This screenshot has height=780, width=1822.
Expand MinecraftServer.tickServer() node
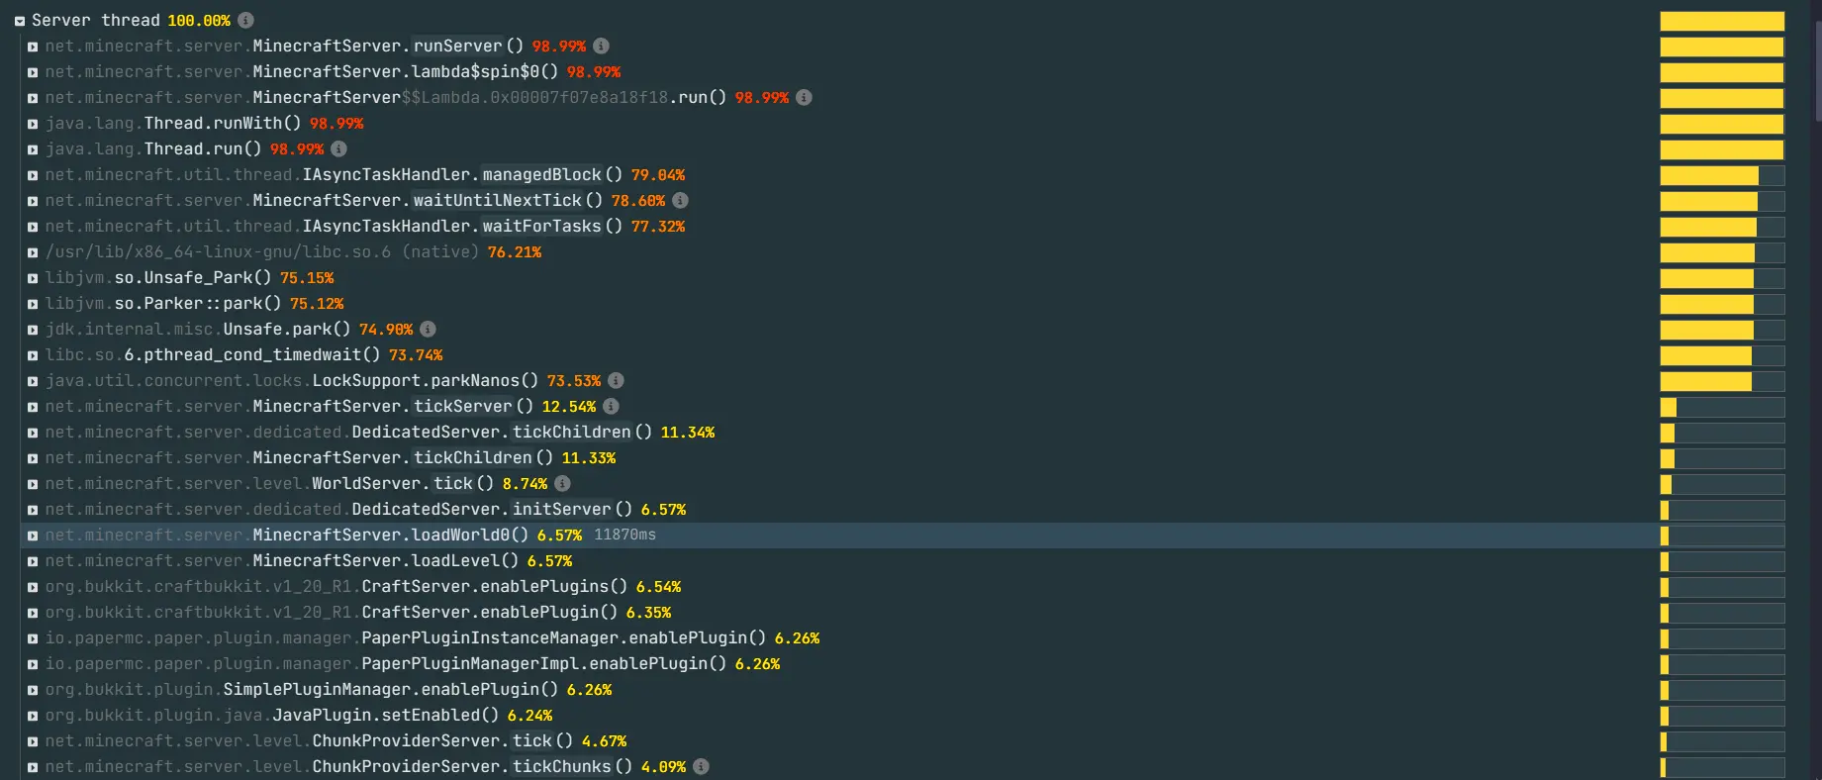[33, 407]
